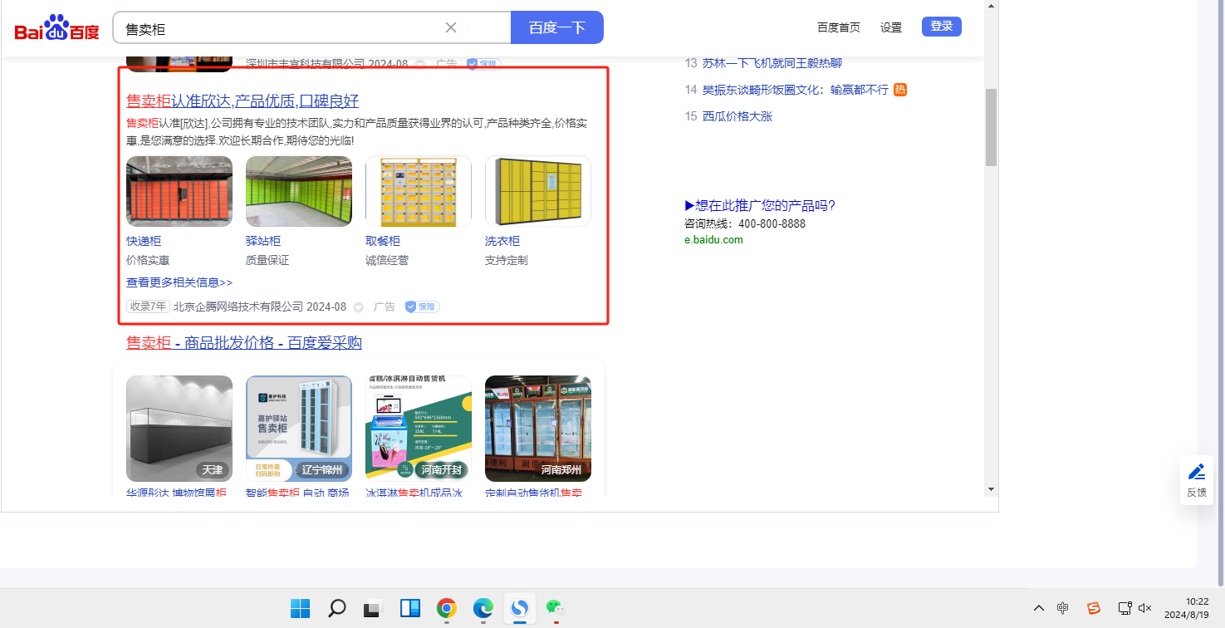Open the Windows Start menu

pyautogui.click(x=300, y=608)
